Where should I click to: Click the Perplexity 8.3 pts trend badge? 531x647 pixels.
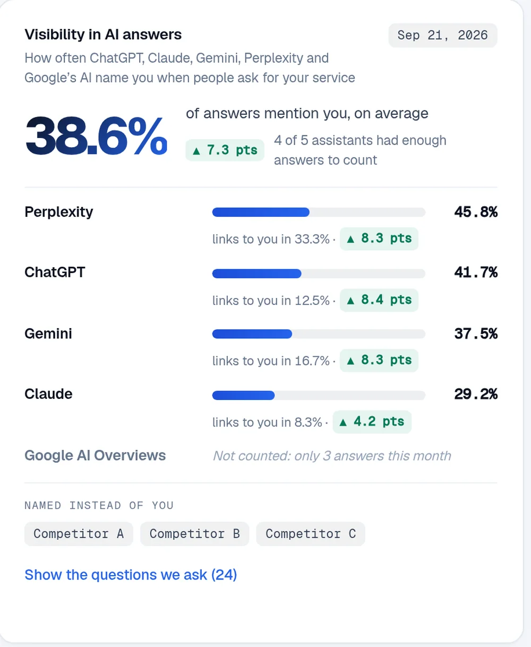click(379, 239)
